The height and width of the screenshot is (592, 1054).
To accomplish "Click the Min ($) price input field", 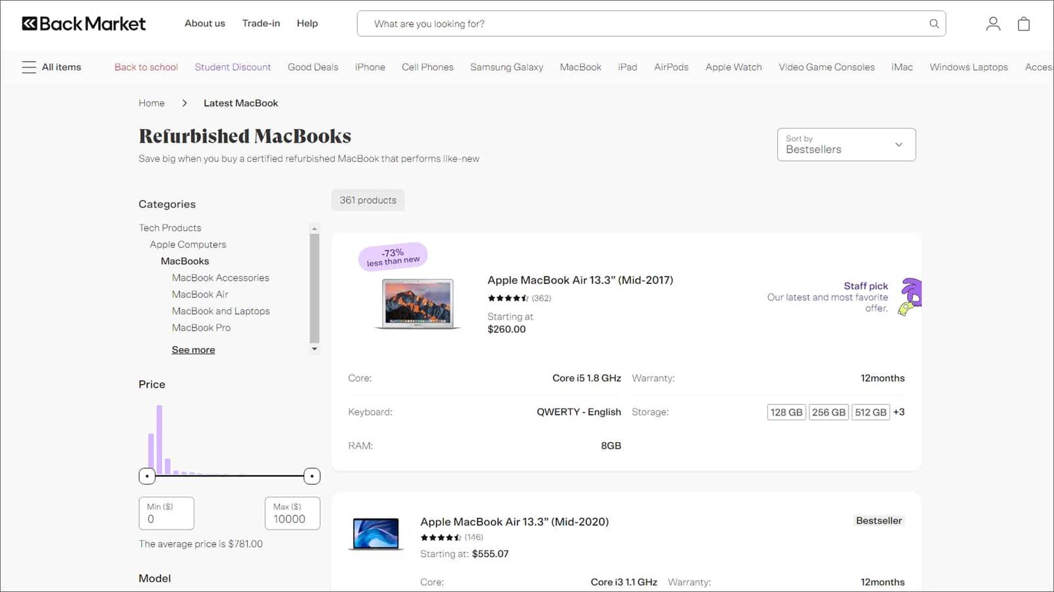I will 167,513.
